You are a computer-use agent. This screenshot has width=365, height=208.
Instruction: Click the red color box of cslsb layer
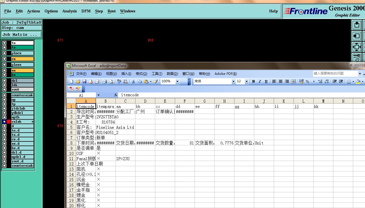point(9,122)
